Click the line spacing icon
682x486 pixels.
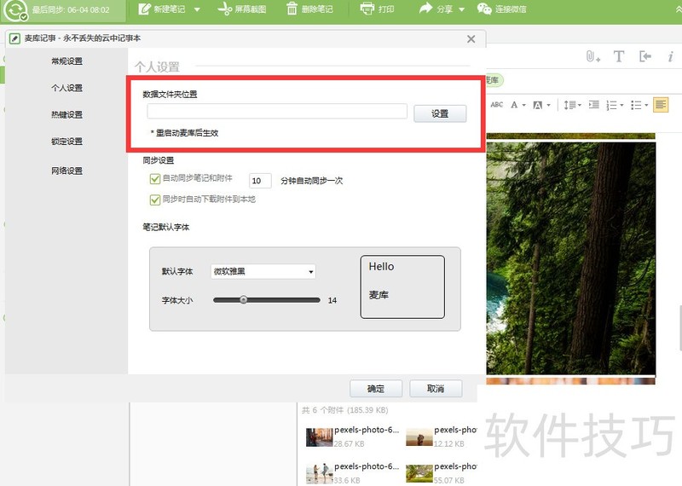pyautogui.click(x=569, y=105)
